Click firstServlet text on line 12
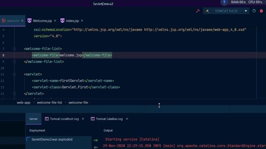The height and width of the screenshot is (149, 266). click(72, 81)
